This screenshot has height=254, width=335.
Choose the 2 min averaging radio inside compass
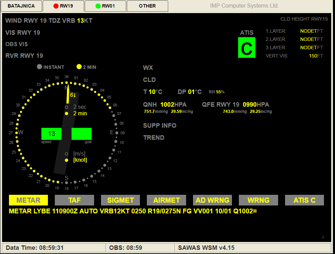pos(67,113)
